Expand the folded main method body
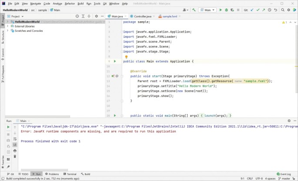298x181 pixels. click(x=122, y=115)
